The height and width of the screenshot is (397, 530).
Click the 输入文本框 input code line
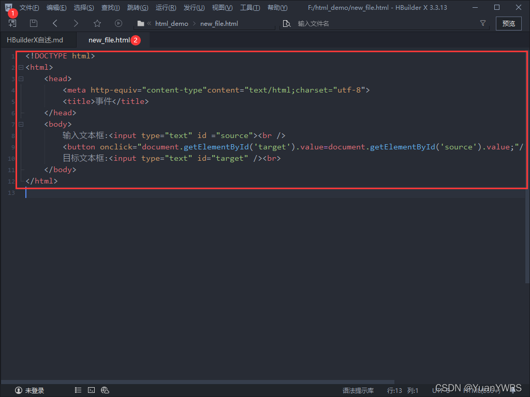click(174, 135)
